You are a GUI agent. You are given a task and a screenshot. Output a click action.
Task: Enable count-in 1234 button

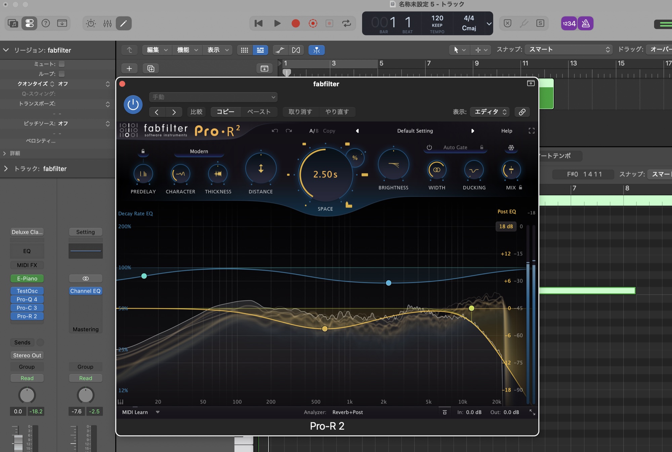coord(569,23)
